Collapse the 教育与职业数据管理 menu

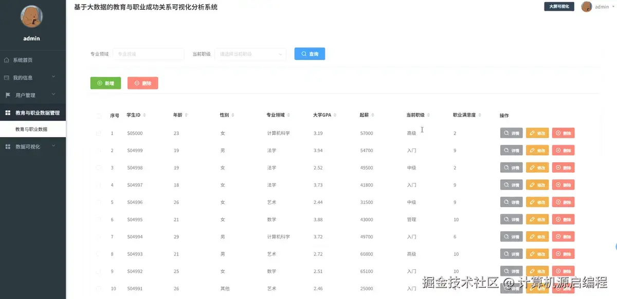(x=33, y=113)
